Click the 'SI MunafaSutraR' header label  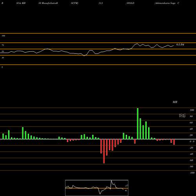[48, 3]
